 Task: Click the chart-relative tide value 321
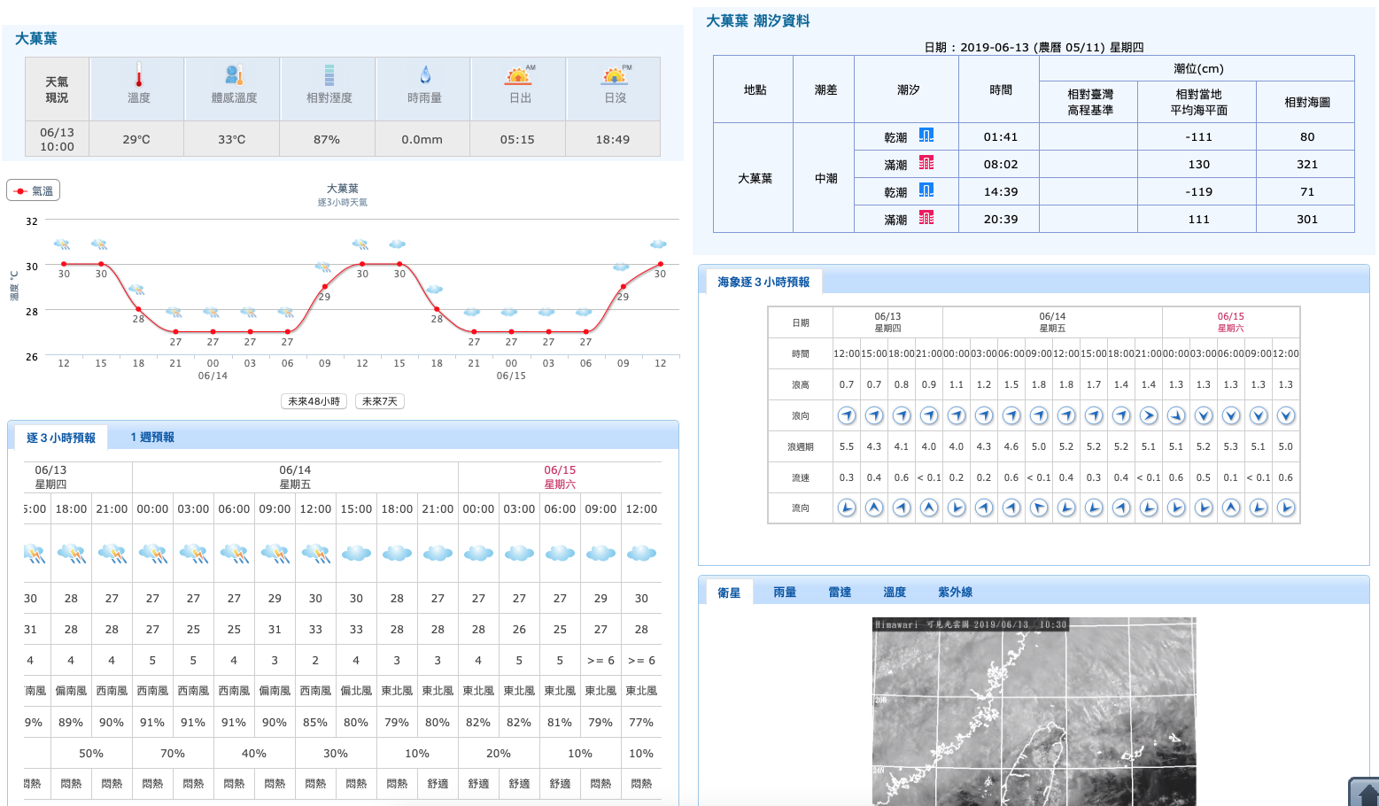(x=1307, y=165)
